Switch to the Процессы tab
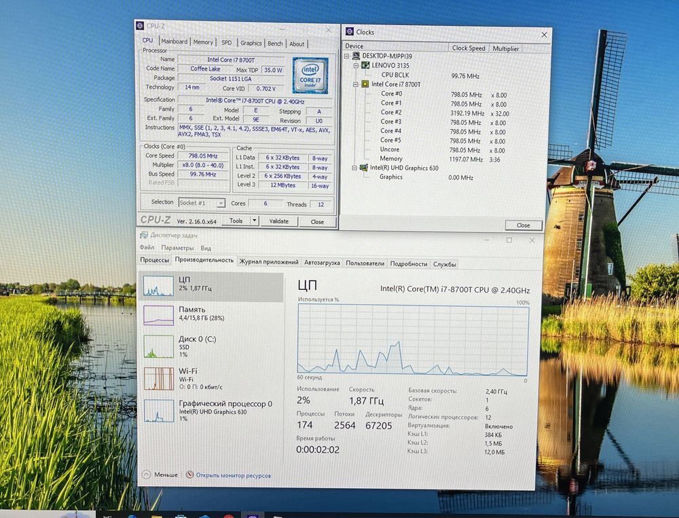This screenshot has height=518, width=679. [x=155, y=260]
